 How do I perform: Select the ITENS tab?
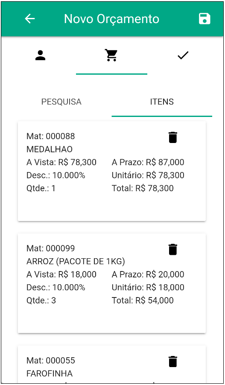pos(162,102)
